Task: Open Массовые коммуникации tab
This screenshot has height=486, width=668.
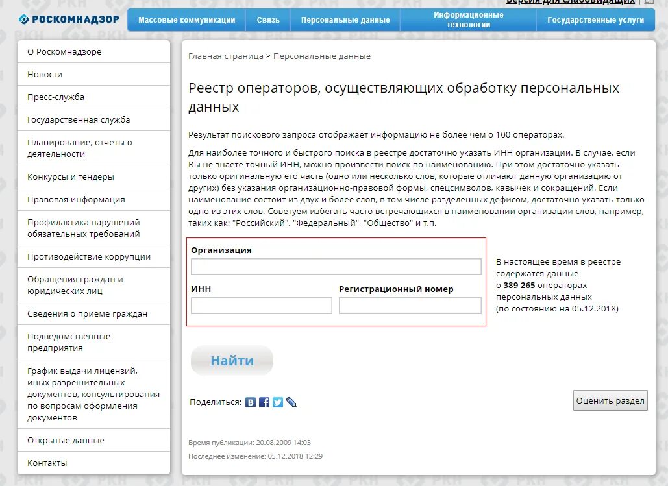Action: tap(186, 20)
